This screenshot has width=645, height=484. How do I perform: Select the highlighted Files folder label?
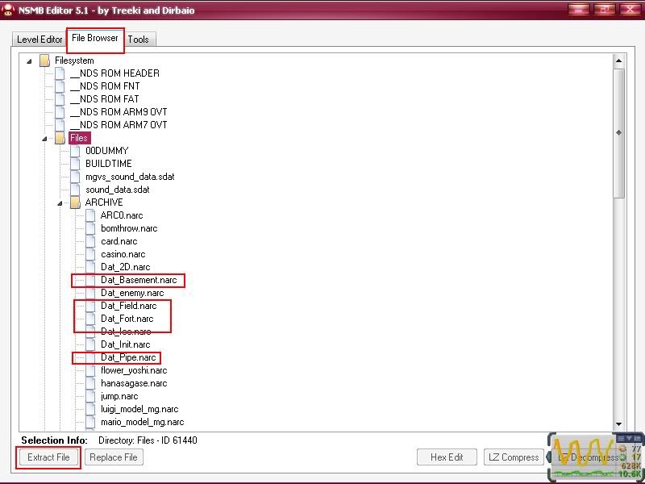pos(79,138)
